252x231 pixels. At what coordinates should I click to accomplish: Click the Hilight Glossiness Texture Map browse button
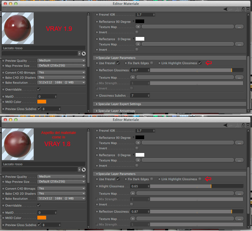(239, 194)
